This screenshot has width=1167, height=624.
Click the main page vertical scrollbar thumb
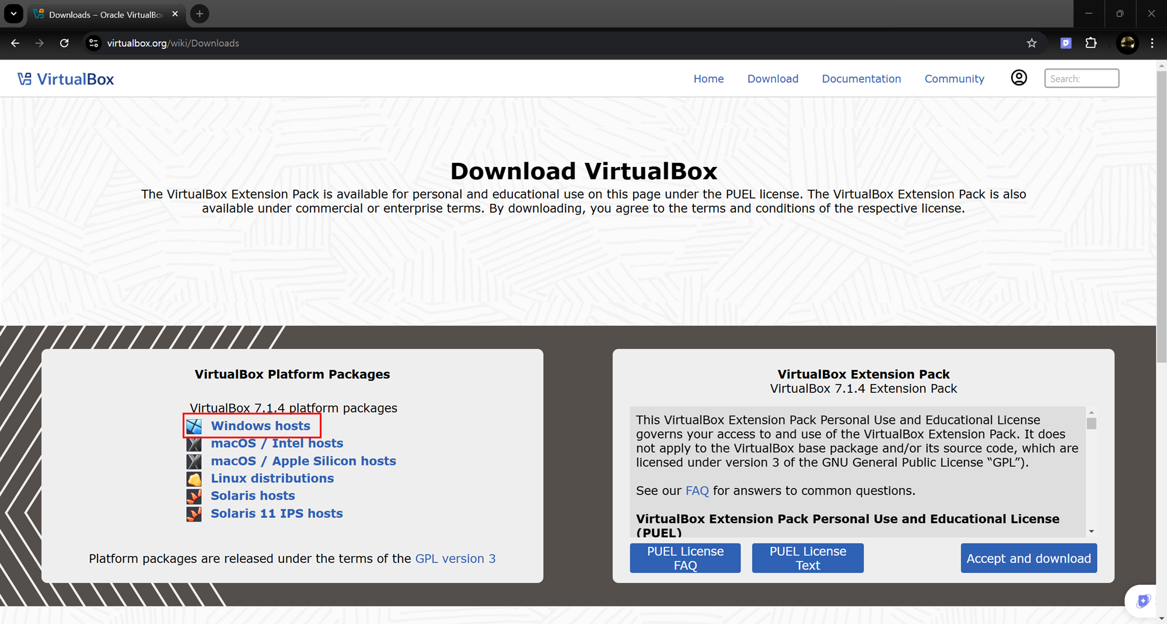(x=1161, y=216)
